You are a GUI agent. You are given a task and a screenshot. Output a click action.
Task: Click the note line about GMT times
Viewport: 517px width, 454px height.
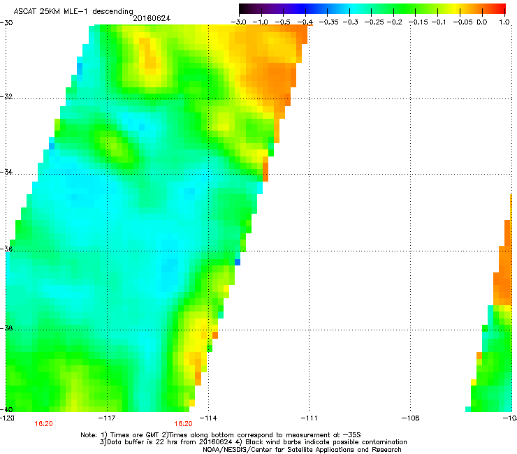coord(221,435)
